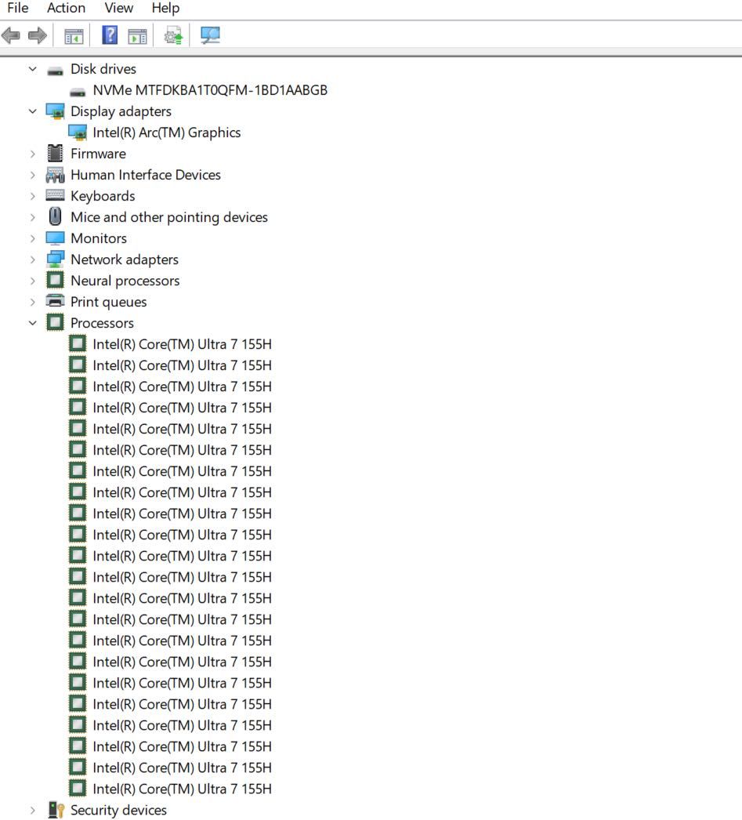Screen dimensions: 742x820
Task: Select NVMe MTFDKBA1T0QFM-1BD1AABGB drive
Action: pyautogui.click(x=210, y=90)
